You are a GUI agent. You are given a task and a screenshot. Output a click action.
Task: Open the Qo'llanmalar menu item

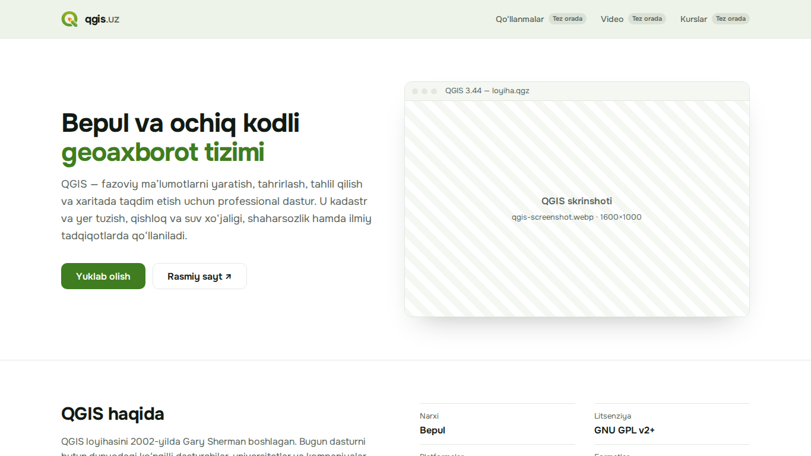(x=519, y=19)
